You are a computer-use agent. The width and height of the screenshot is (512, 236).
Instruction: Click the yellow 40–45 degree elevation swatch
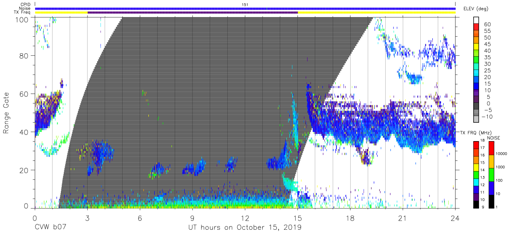click(x=476, y=47)
